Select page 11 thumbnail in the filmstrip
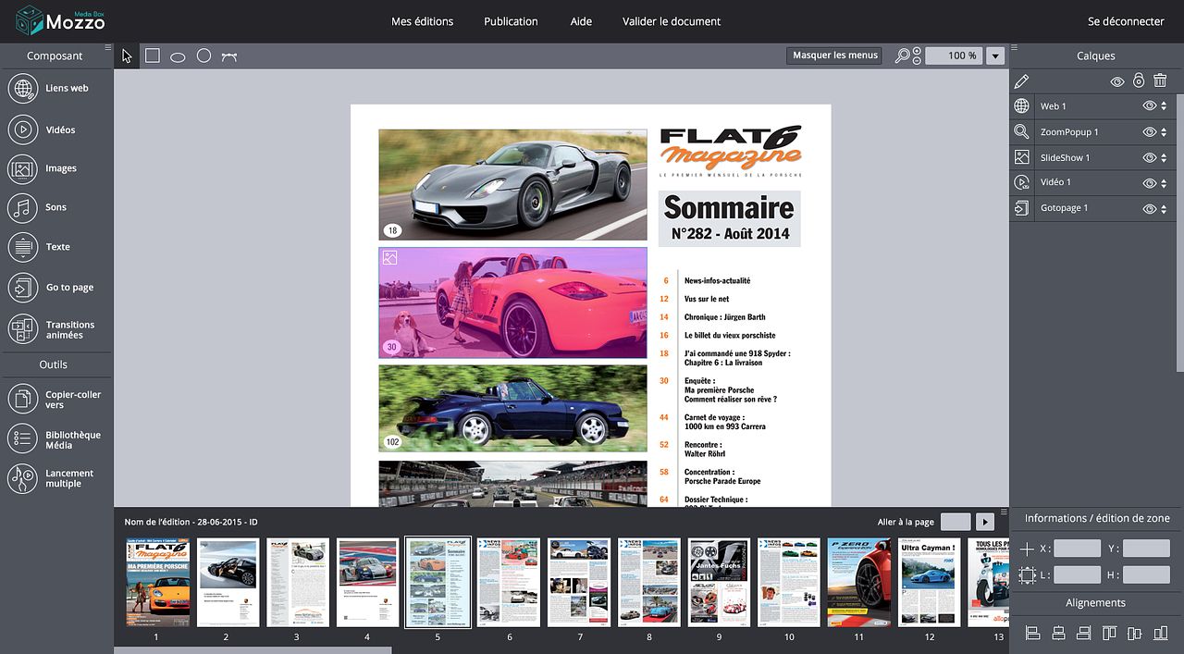This screenshot has height=654, width=1184. tap(859, 583)
